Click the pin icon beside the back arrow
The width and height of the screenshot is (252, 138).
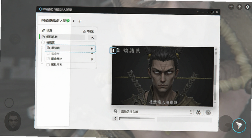pos(80,21)
